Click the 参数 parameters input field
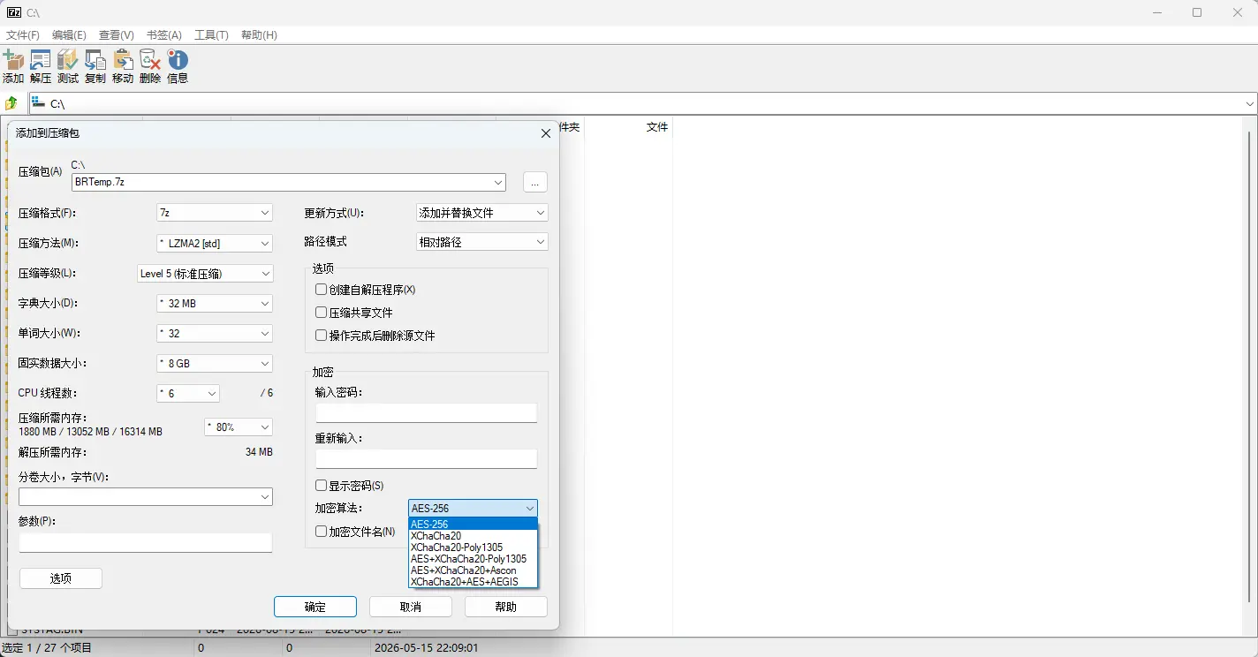 pyautogui.click(x=146, y=542)
